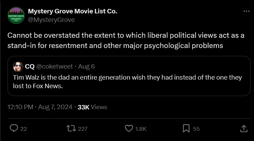Click CQ's small profile avatar
The image size is (254, 141).
click(x=18, y=66)
